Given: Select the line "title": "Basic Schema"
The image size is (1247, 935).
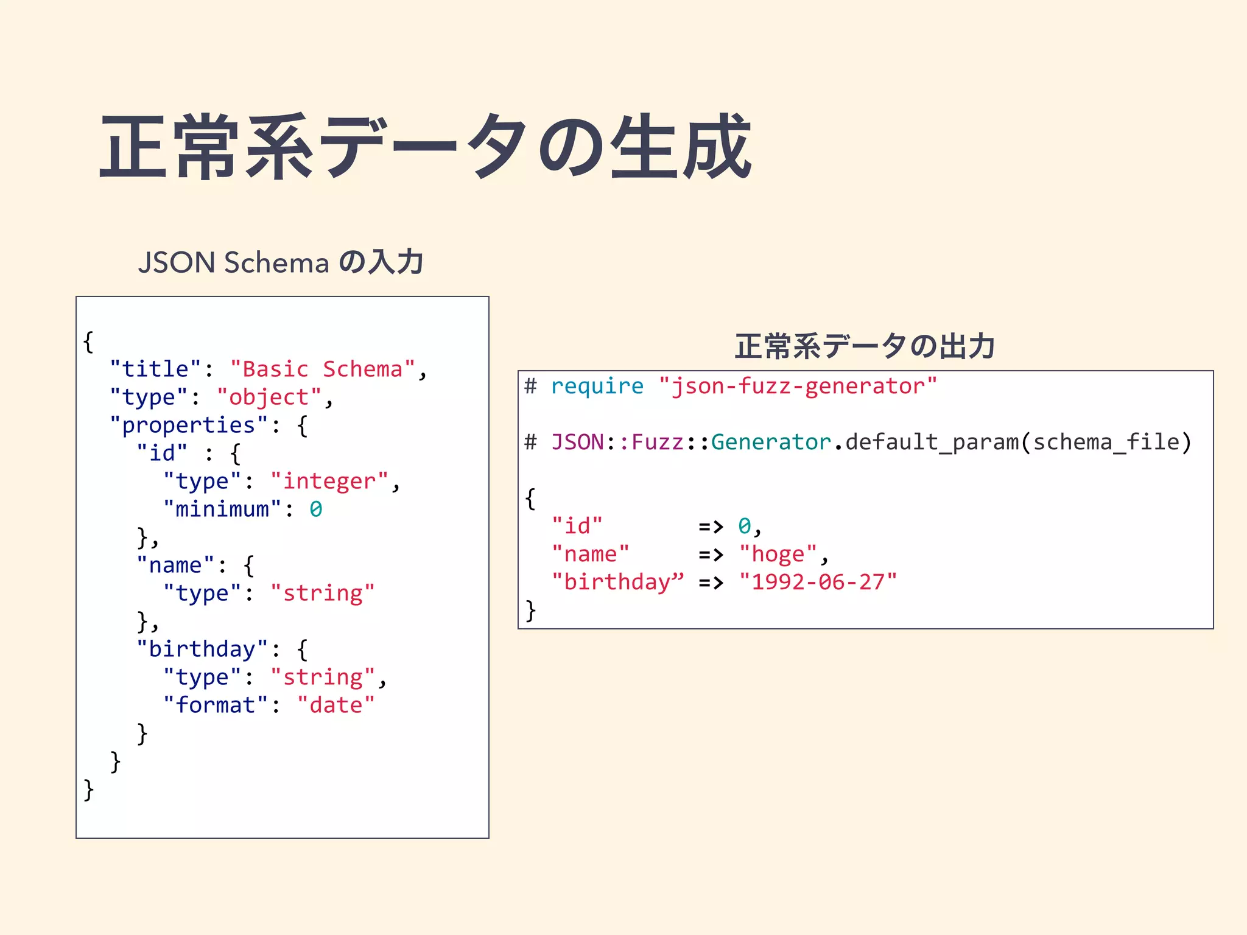Looking at the screenshot, I should click(269, 369).
